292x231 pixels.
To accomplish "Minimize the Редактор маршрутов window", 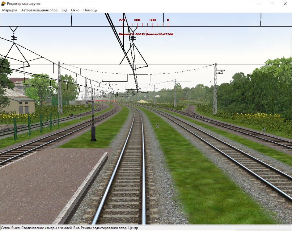I will tap(258, 4).
